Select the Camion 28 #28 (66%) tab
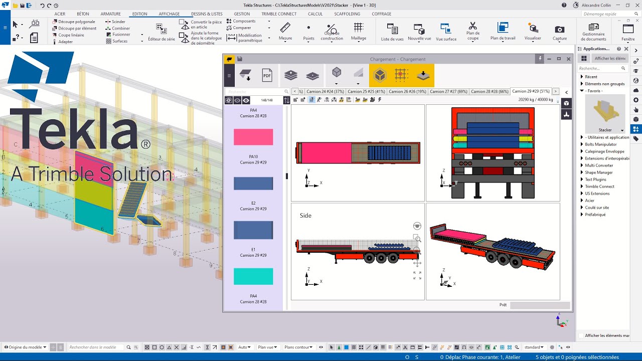 [x=489, y=91]
